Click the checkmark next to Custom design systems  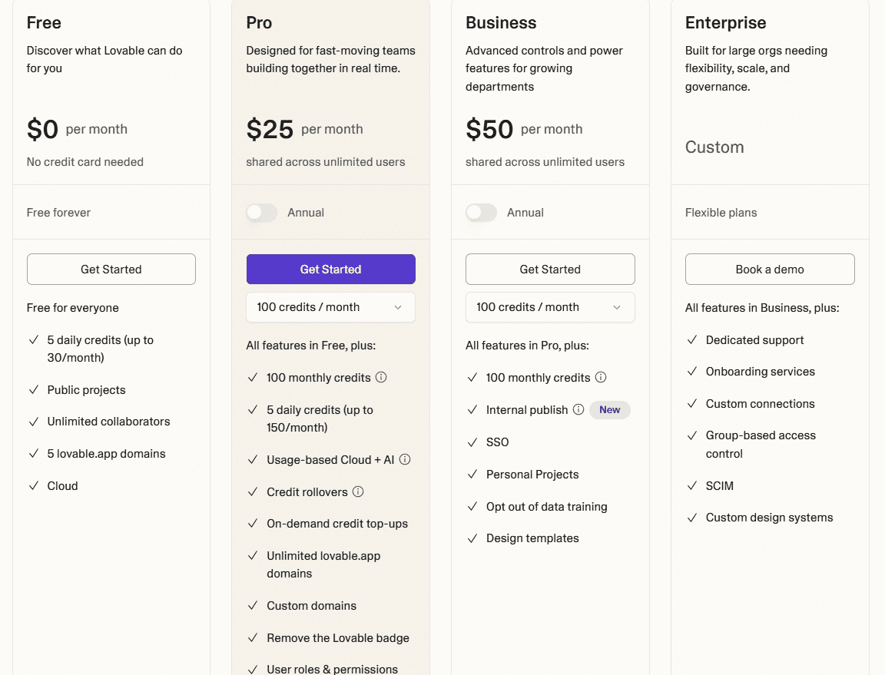point(692,518)
